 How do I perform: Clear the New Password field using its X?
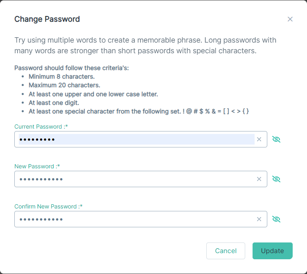259,179
